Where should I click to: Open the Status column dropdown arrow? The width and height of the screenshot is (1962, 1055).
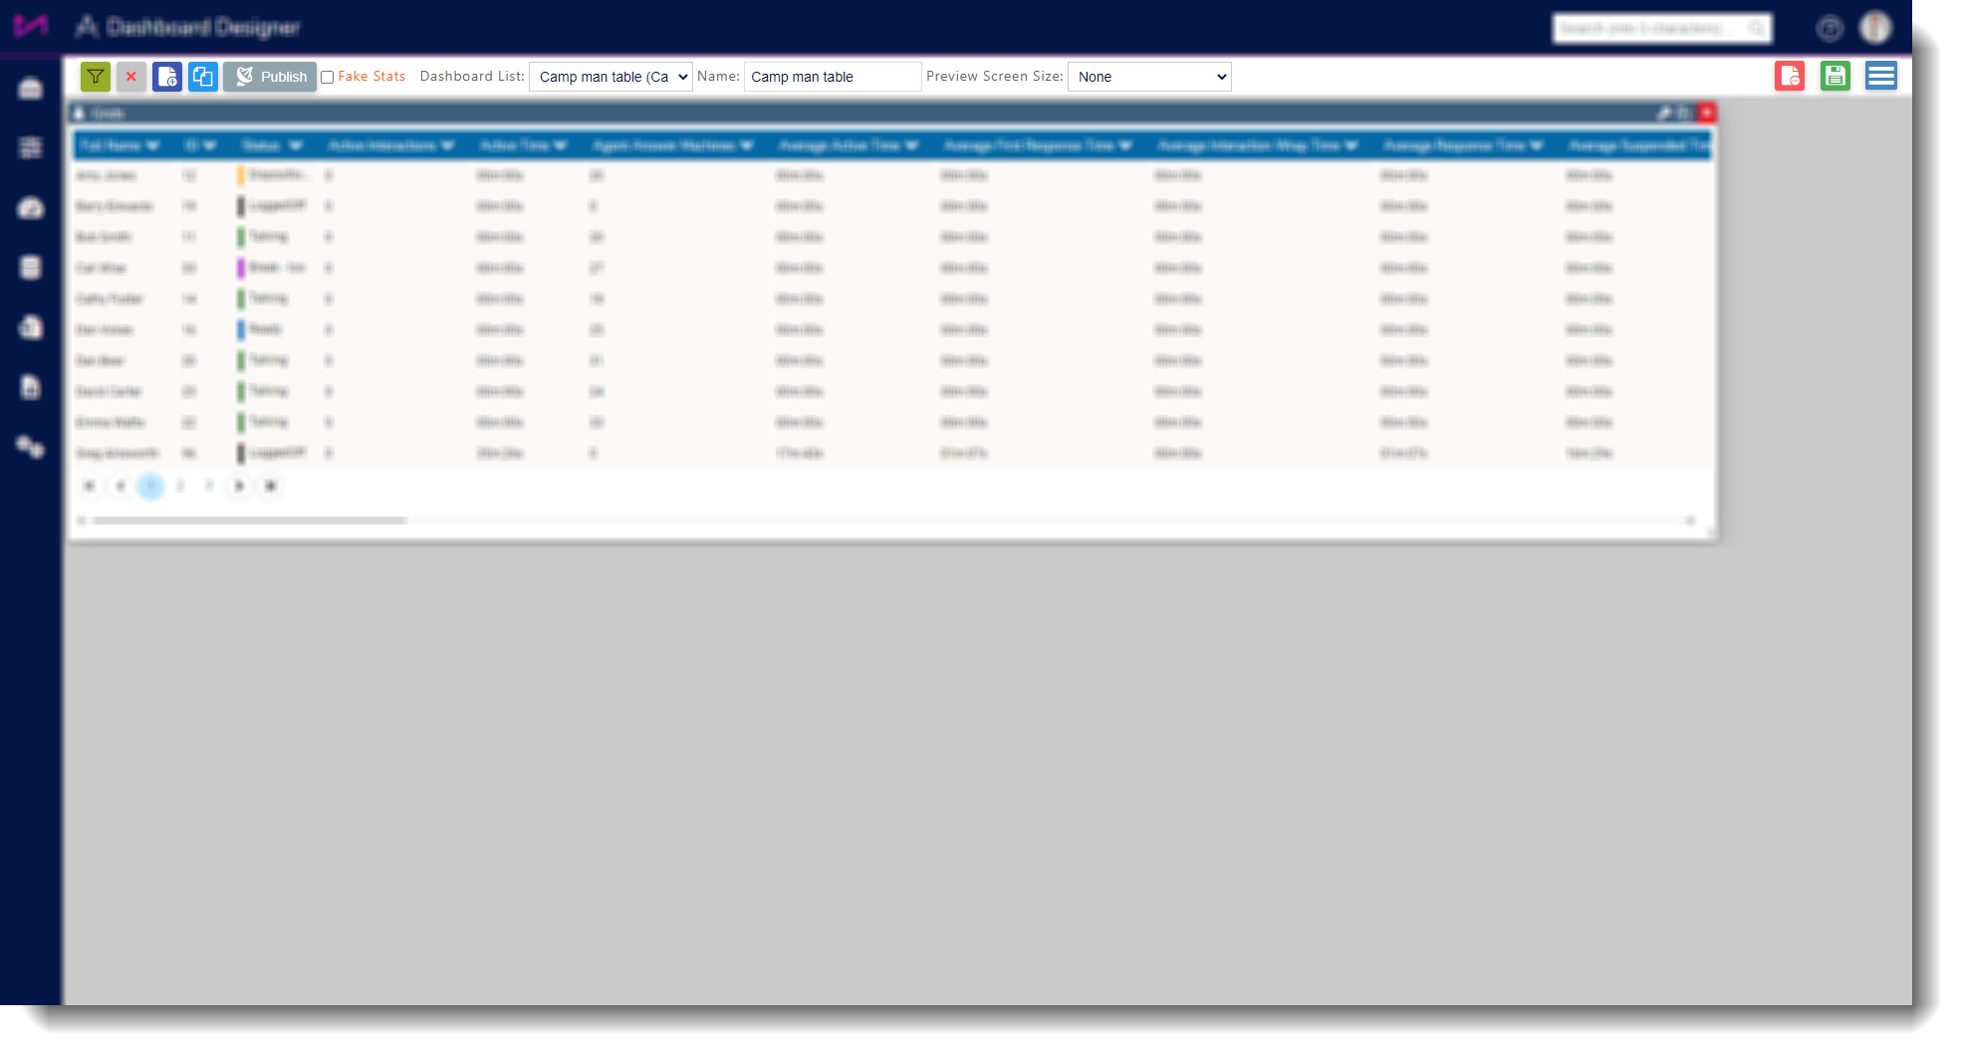[295, 145]
